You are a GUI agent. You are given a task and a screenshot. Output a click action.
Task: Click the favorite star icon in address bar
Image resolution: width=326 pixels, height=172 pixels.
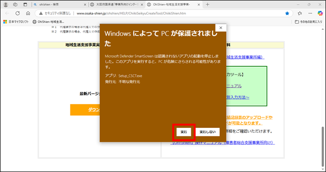click(x=287, y=13)
